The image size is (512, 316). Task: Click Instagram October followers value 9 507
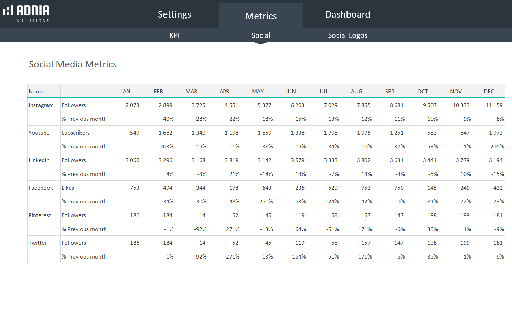[x=429, y=105]
